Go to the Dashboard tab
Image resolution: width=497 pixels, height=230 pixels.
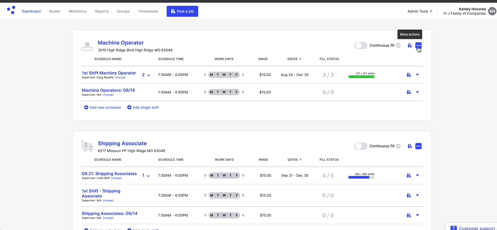point(31,11)
